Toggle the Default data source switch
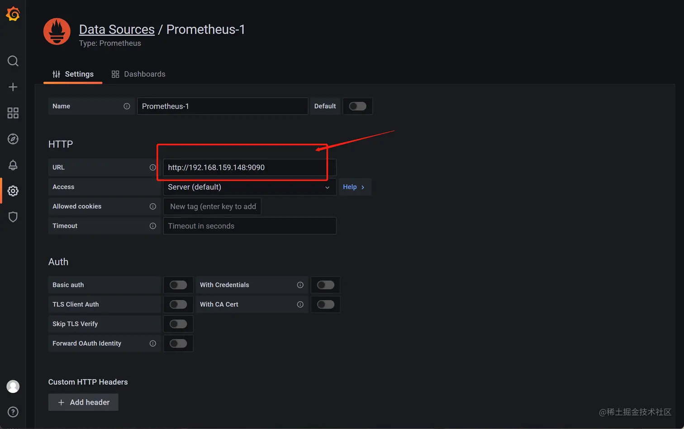 coord(357,106)
